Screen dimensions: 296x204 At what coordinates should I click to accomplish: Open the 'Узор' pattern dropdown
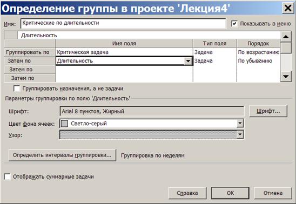240,134
